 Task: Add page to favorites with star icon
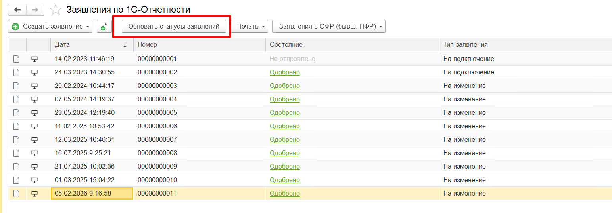(56, 10)
